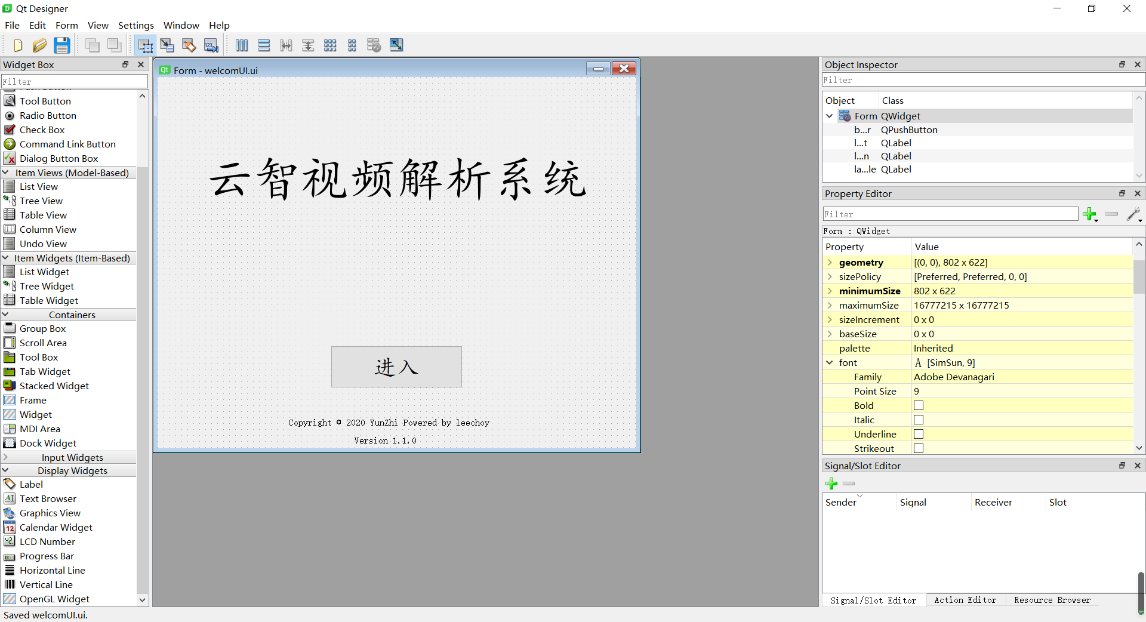Collapse the font property
The image size is (1146, 622).
click(x=830, y=363)
